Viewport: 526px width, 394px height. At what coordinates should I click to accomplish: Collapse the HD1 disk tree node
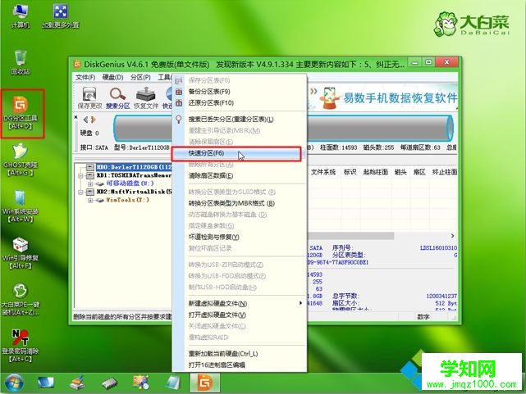pos(80,175)
